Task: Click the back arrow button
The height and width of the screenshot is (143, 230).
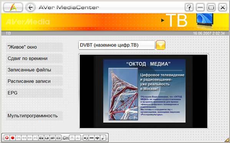Action: click(30, 7)
